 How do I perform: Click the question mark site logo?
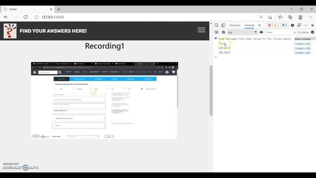point(10,31)
